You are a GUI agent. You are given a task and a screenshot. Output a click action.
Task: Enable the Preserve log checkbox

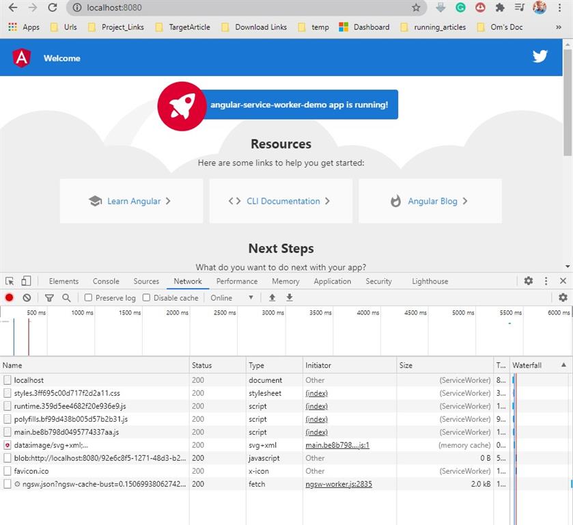pos(88,297)
